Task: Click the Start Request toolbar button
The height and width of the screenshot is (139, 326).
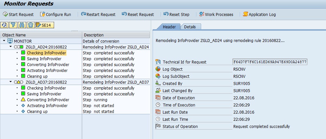Action: [18, 14]
